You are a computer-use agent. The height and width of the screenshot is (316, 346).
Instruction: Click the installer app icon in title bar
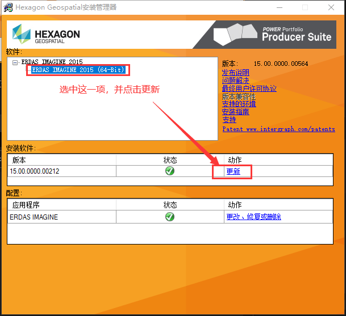point(8,7)
